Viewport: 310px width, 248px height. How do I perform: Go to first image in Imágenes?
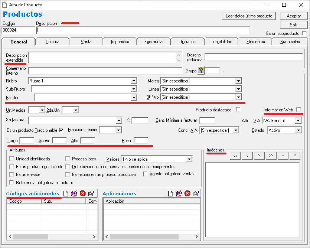(x=236, y=156)
